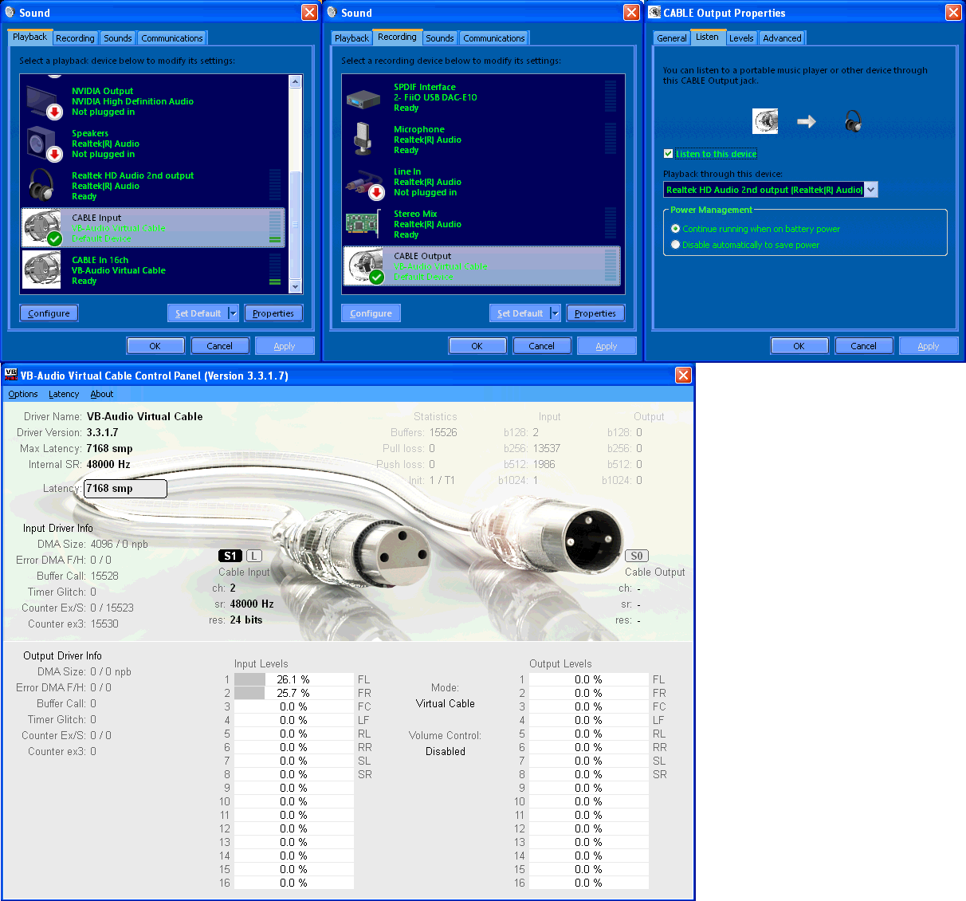The image size is (966, 901).
Task: Click Properties in the Recording dialog
Action: [595, 313]
